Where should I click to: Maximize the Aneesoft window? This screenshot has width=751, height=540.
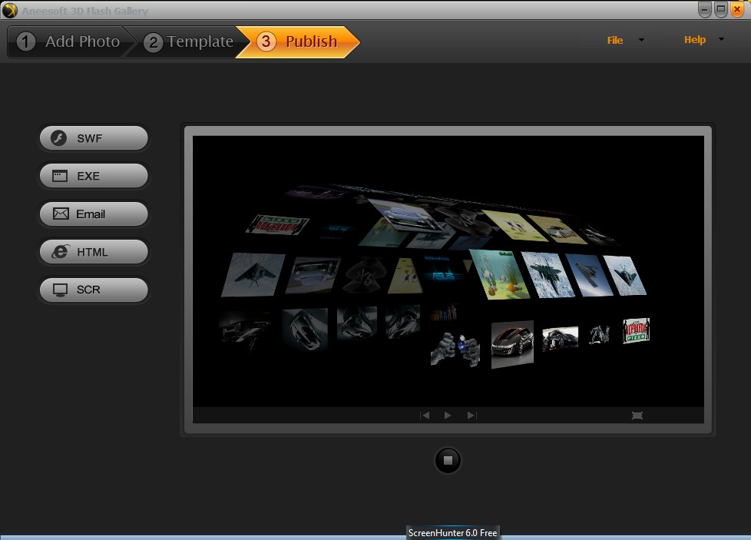pos(721,9)
